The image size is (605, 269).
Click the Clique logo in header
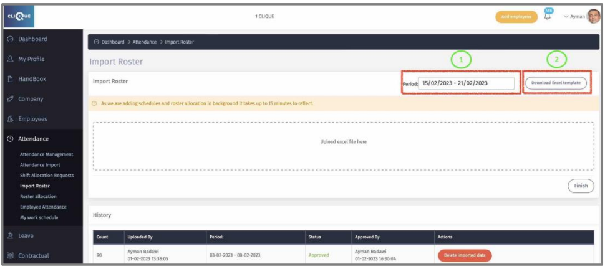pos(19,16)
